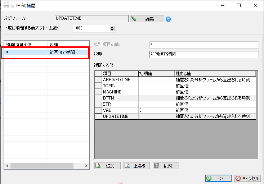Click the 削除 delete button
Screen dimensions: 264x184
166,166
